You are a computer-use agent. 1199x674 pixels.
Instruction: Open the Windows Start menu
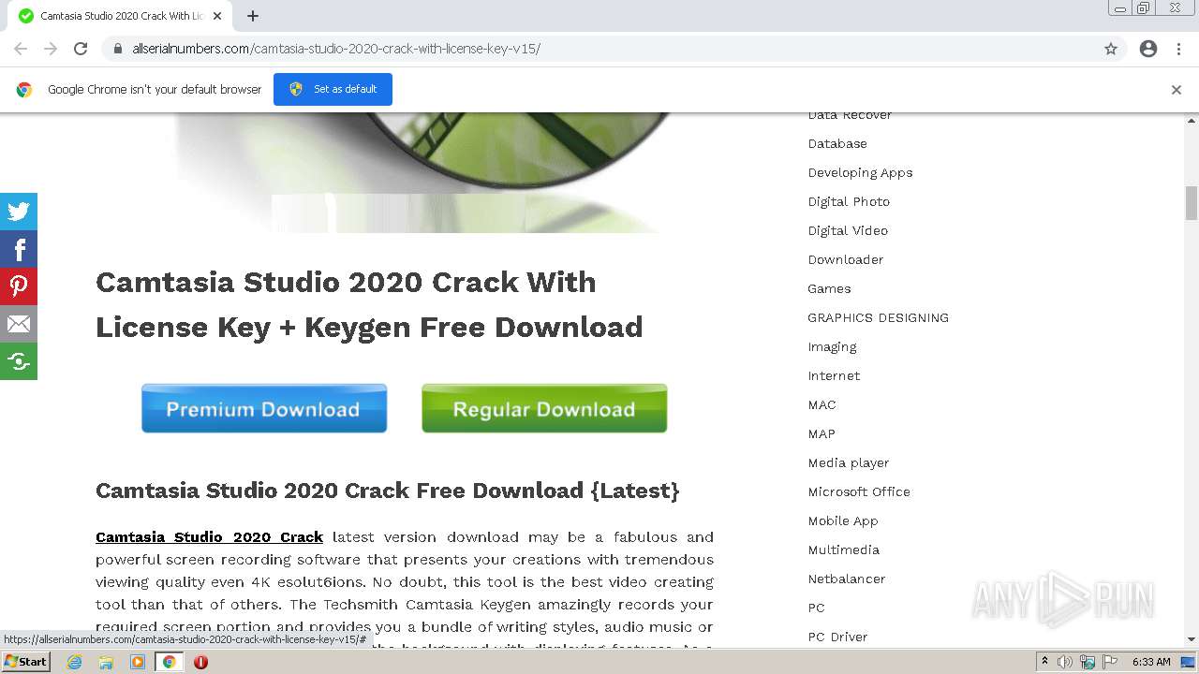(26, 661)
